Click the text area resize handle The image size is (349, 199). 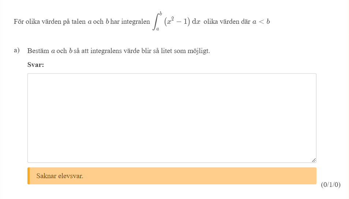(314, 160)
